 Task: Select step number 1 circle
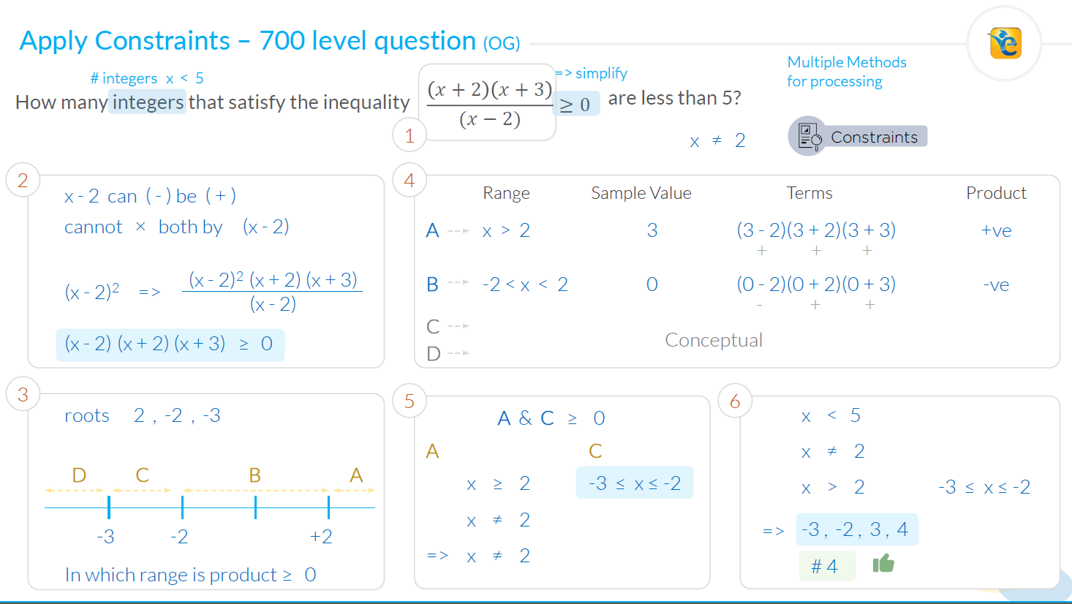pos(409,135)
